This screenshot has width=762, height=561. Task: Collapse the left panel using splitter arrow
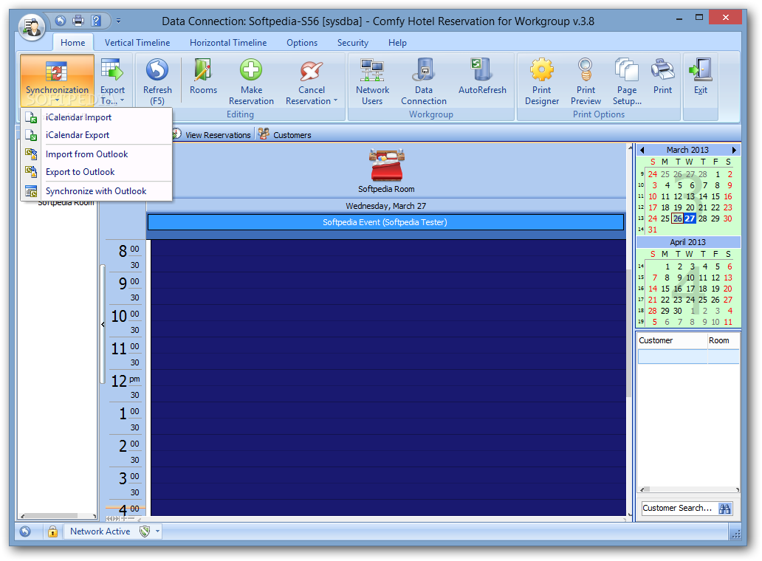pos(103,324)
